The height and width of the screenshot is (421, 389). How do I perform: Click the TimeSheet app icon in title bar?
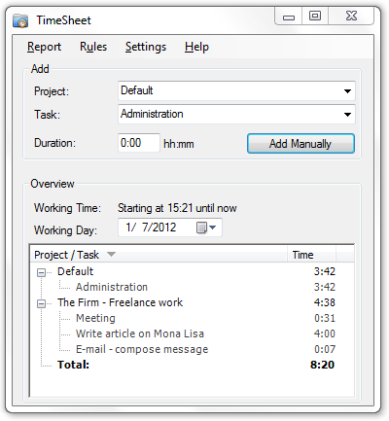pos(20,20)
